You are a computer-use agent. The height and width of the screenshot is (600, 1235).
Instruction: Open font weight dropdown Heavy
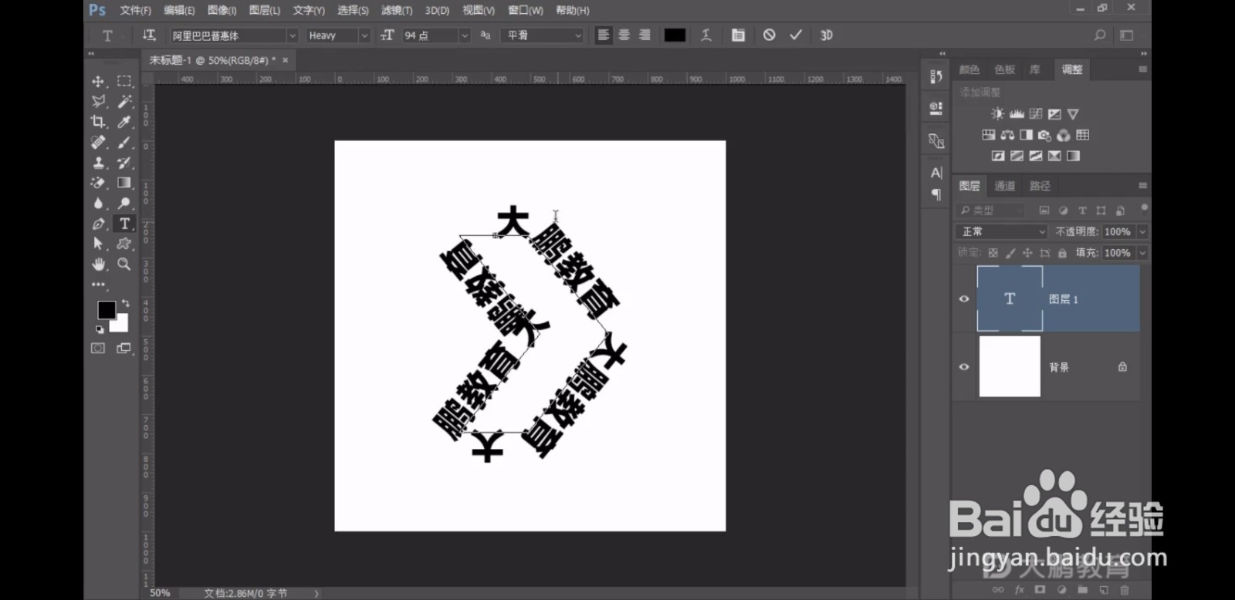point(338,35)
